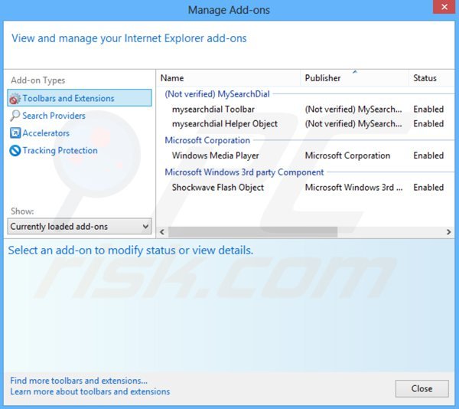This screenshot has width=459, height=409.
Task: Collapse the Microsoft Corporation group header
Action: [207, 141]
